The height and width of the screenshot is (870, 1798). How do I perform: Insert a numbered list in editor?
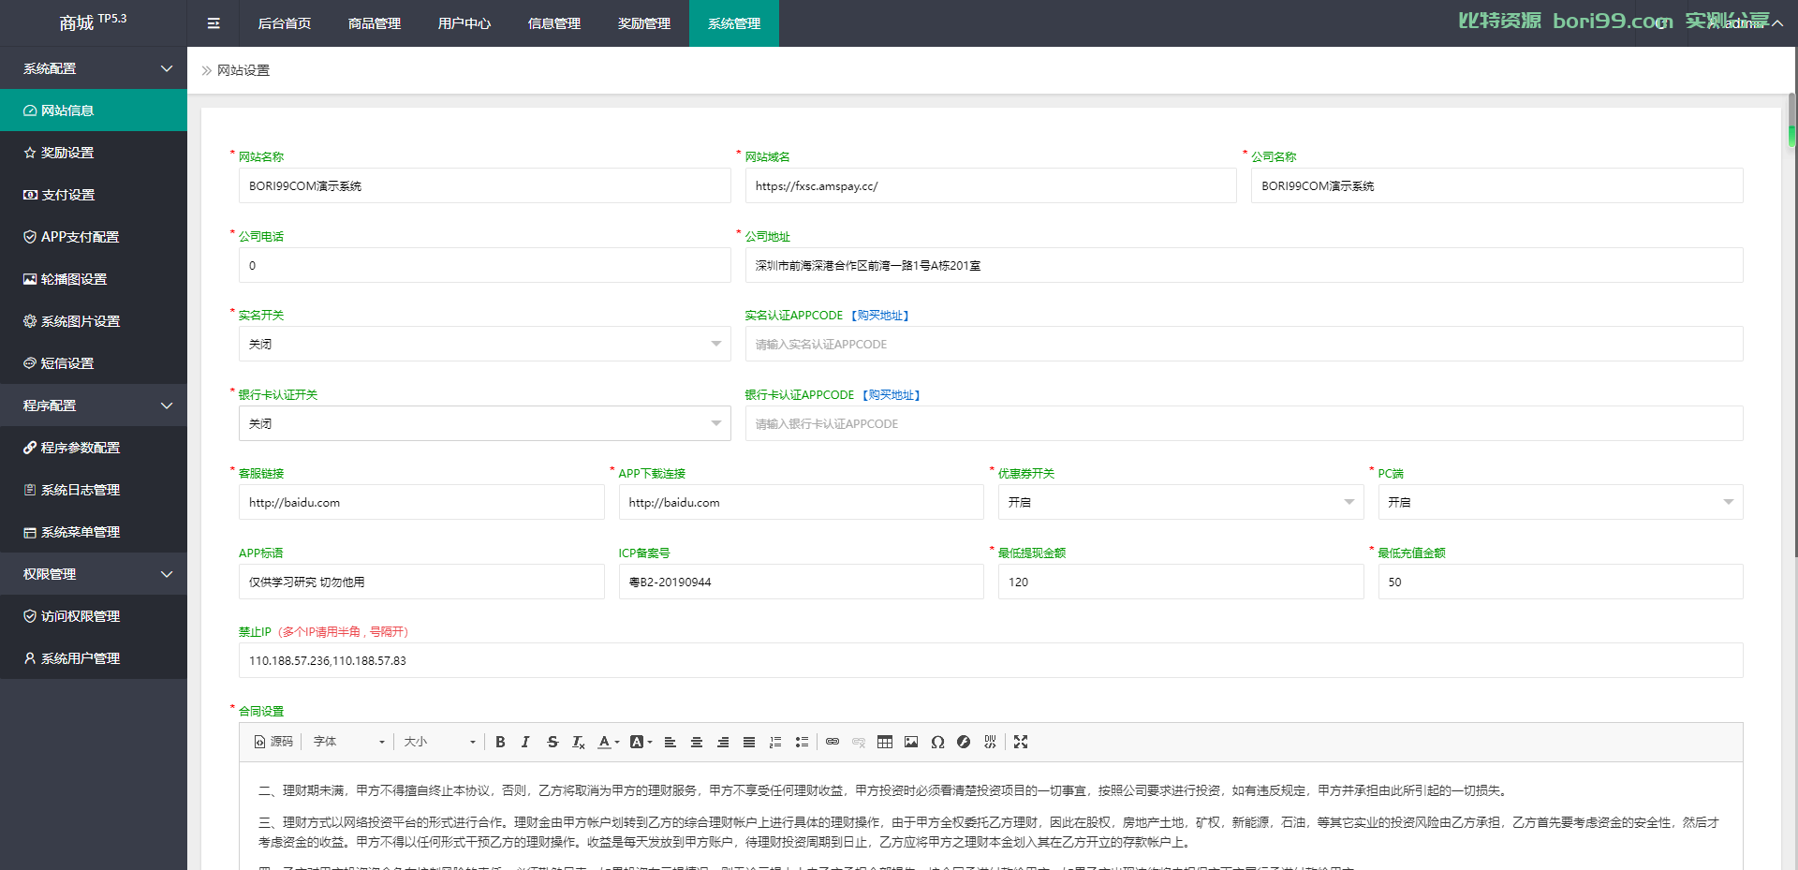(775, 742)
